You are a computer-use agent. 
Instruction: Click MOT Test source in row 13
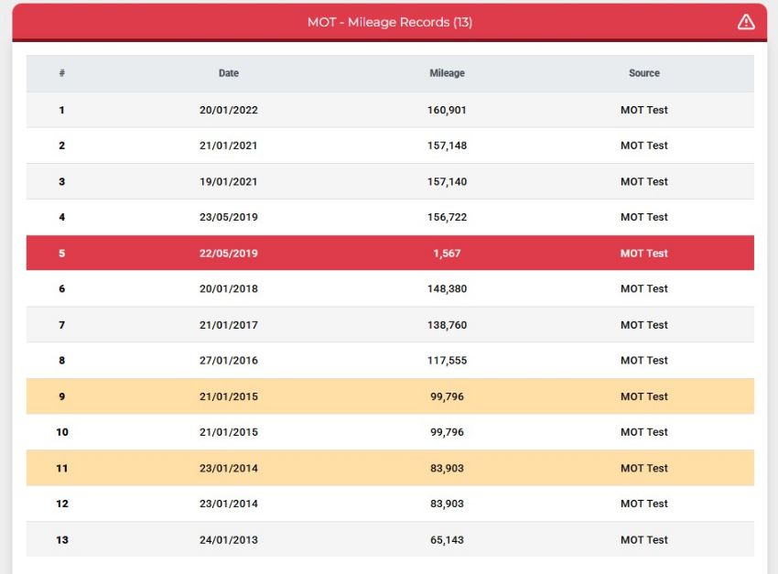[644, 539]
